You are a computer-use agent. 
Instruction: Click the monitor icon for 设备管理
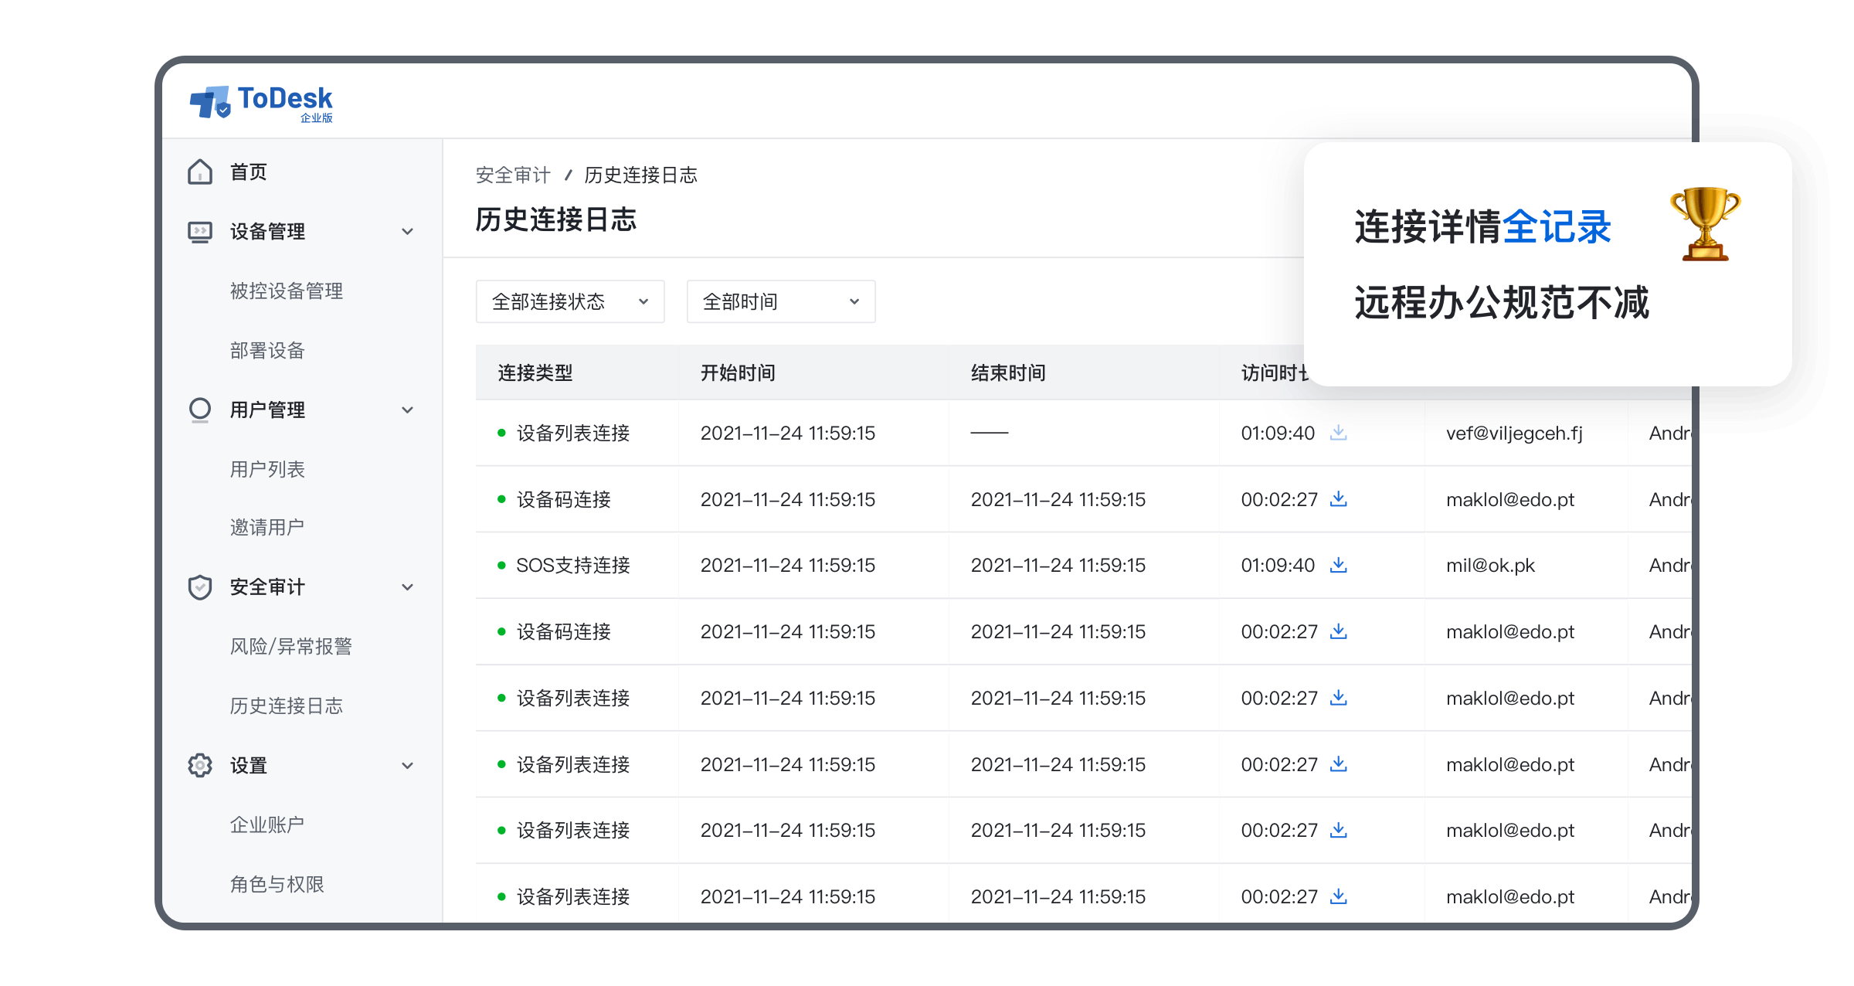point(200,232)
